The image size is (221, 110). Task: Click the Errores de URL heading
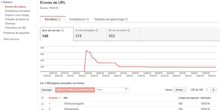tap(53, 2)
